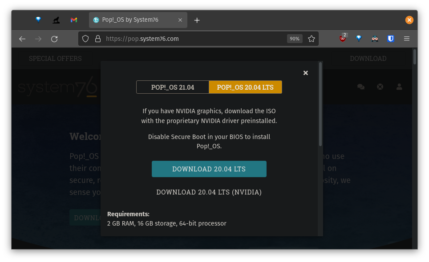Screen dimensions: 429x262
Task: Reset the 90% zoom level indicator
Action: 295,39
